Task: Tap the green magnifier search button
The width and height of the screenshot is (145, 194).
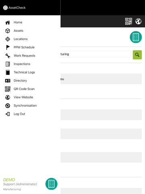Action: pos(137,55)
